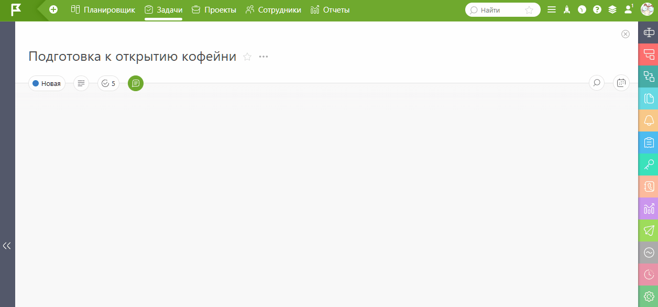The height and width of the screenshot is (307, 658).
Task: Click the green comments icon button
Action: click(136, 83)
